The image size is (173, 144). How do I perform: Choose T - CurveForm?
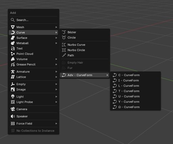click(135, 91)
